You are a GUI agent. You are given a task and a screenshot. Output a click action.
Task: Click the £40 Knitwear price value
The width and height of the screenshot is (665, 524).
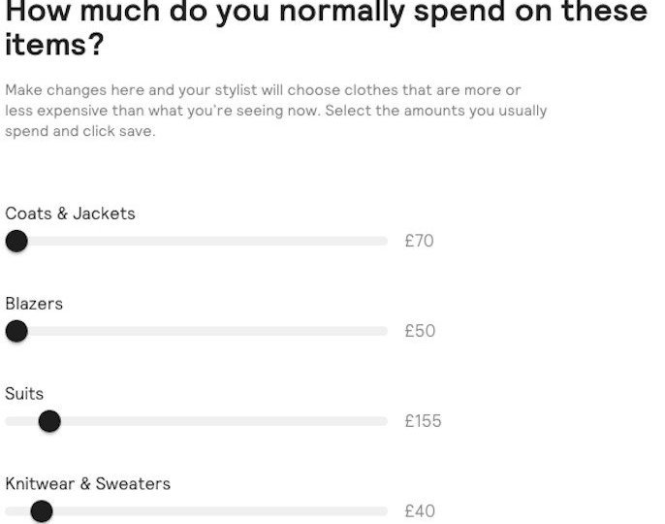pyautogui.click(x=420, y=511)
